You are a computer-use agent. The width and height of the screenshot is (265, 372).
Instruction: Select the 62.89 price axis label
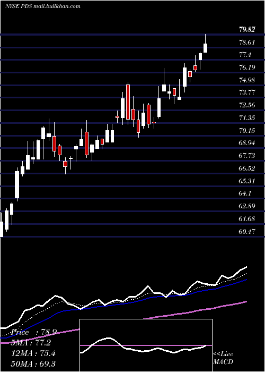(x=247, y=206)
